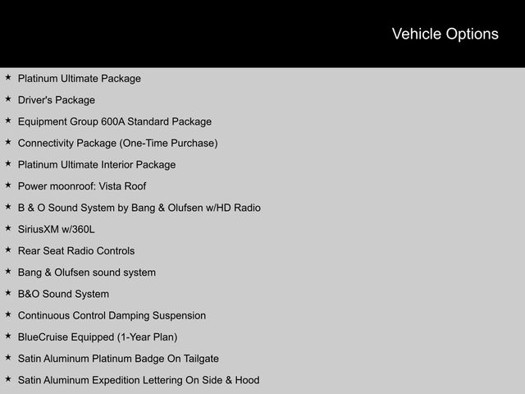The height and width of the screenshot is (394, 525).
Task: Click the star beside Continuous Control Damping Suspension
Action: (x=8, y=314)
